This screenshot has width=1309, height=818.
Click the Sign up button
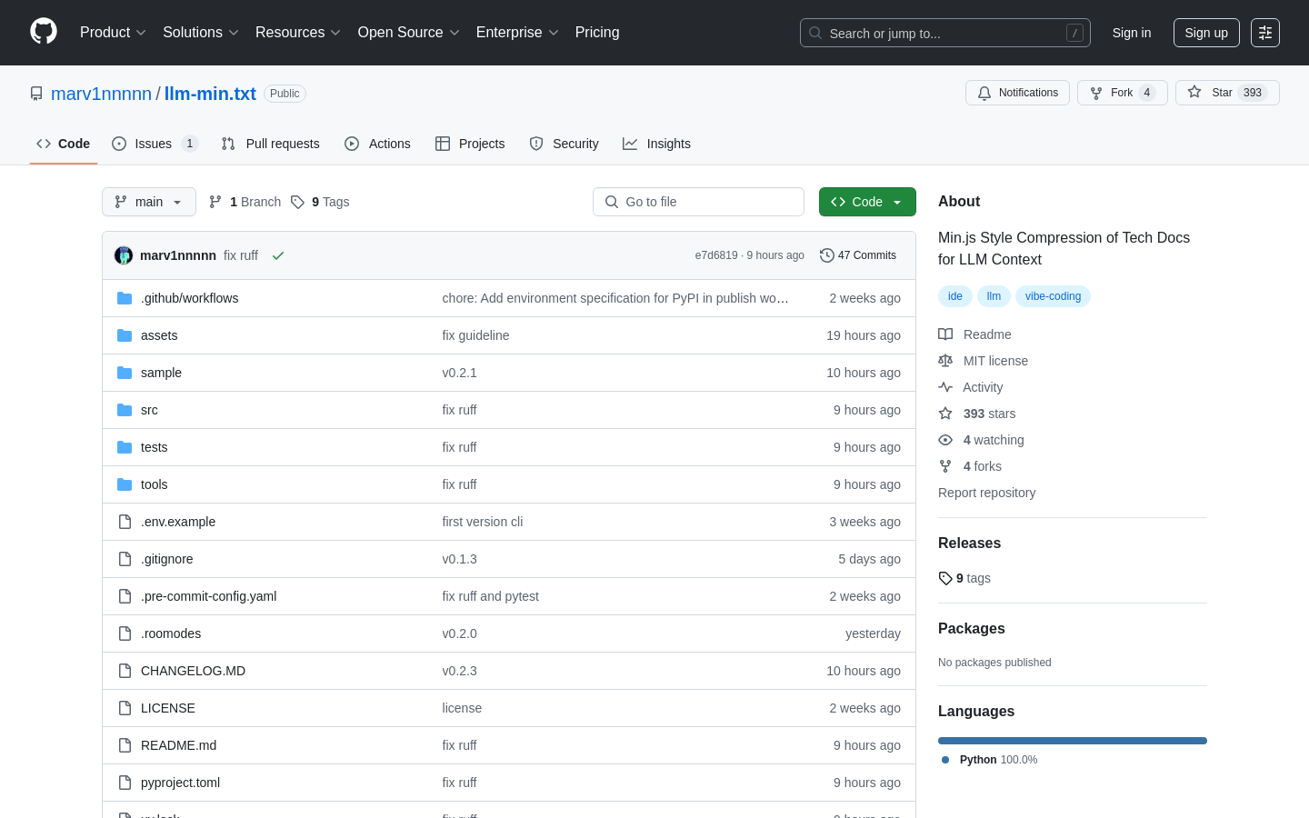tap(1206, 33)
